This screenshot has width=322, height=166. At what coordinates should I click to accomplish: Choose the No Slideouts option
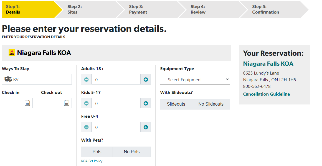(x=211, y=104)
